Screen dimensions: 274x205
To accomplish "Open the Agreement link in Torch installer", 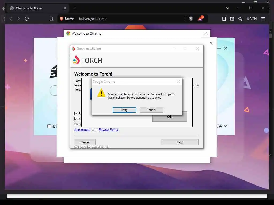I will click(82, 129).
